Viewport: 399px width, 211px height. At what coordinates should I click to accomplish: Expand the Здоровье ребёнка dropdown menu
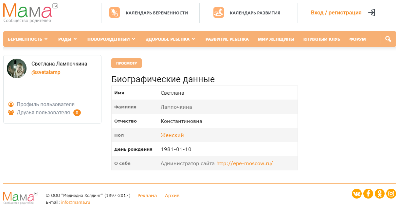[170, 39]
